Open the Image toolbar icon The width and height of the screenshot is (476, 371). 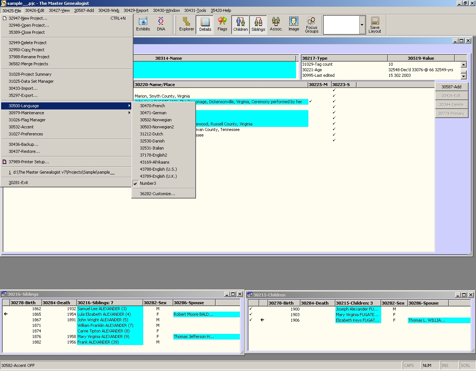point(294,24)
